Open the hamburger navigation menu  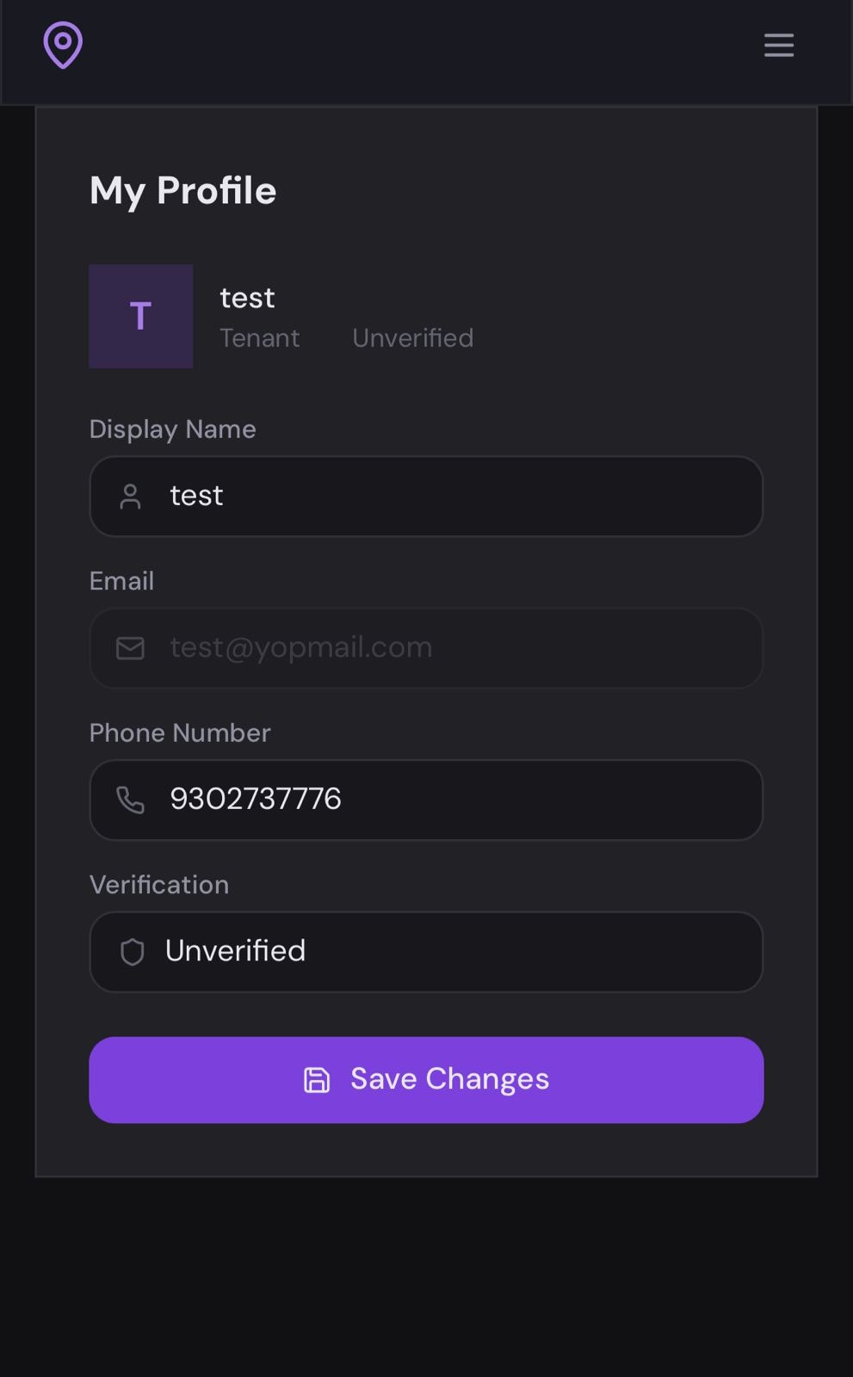coord(778,45)
